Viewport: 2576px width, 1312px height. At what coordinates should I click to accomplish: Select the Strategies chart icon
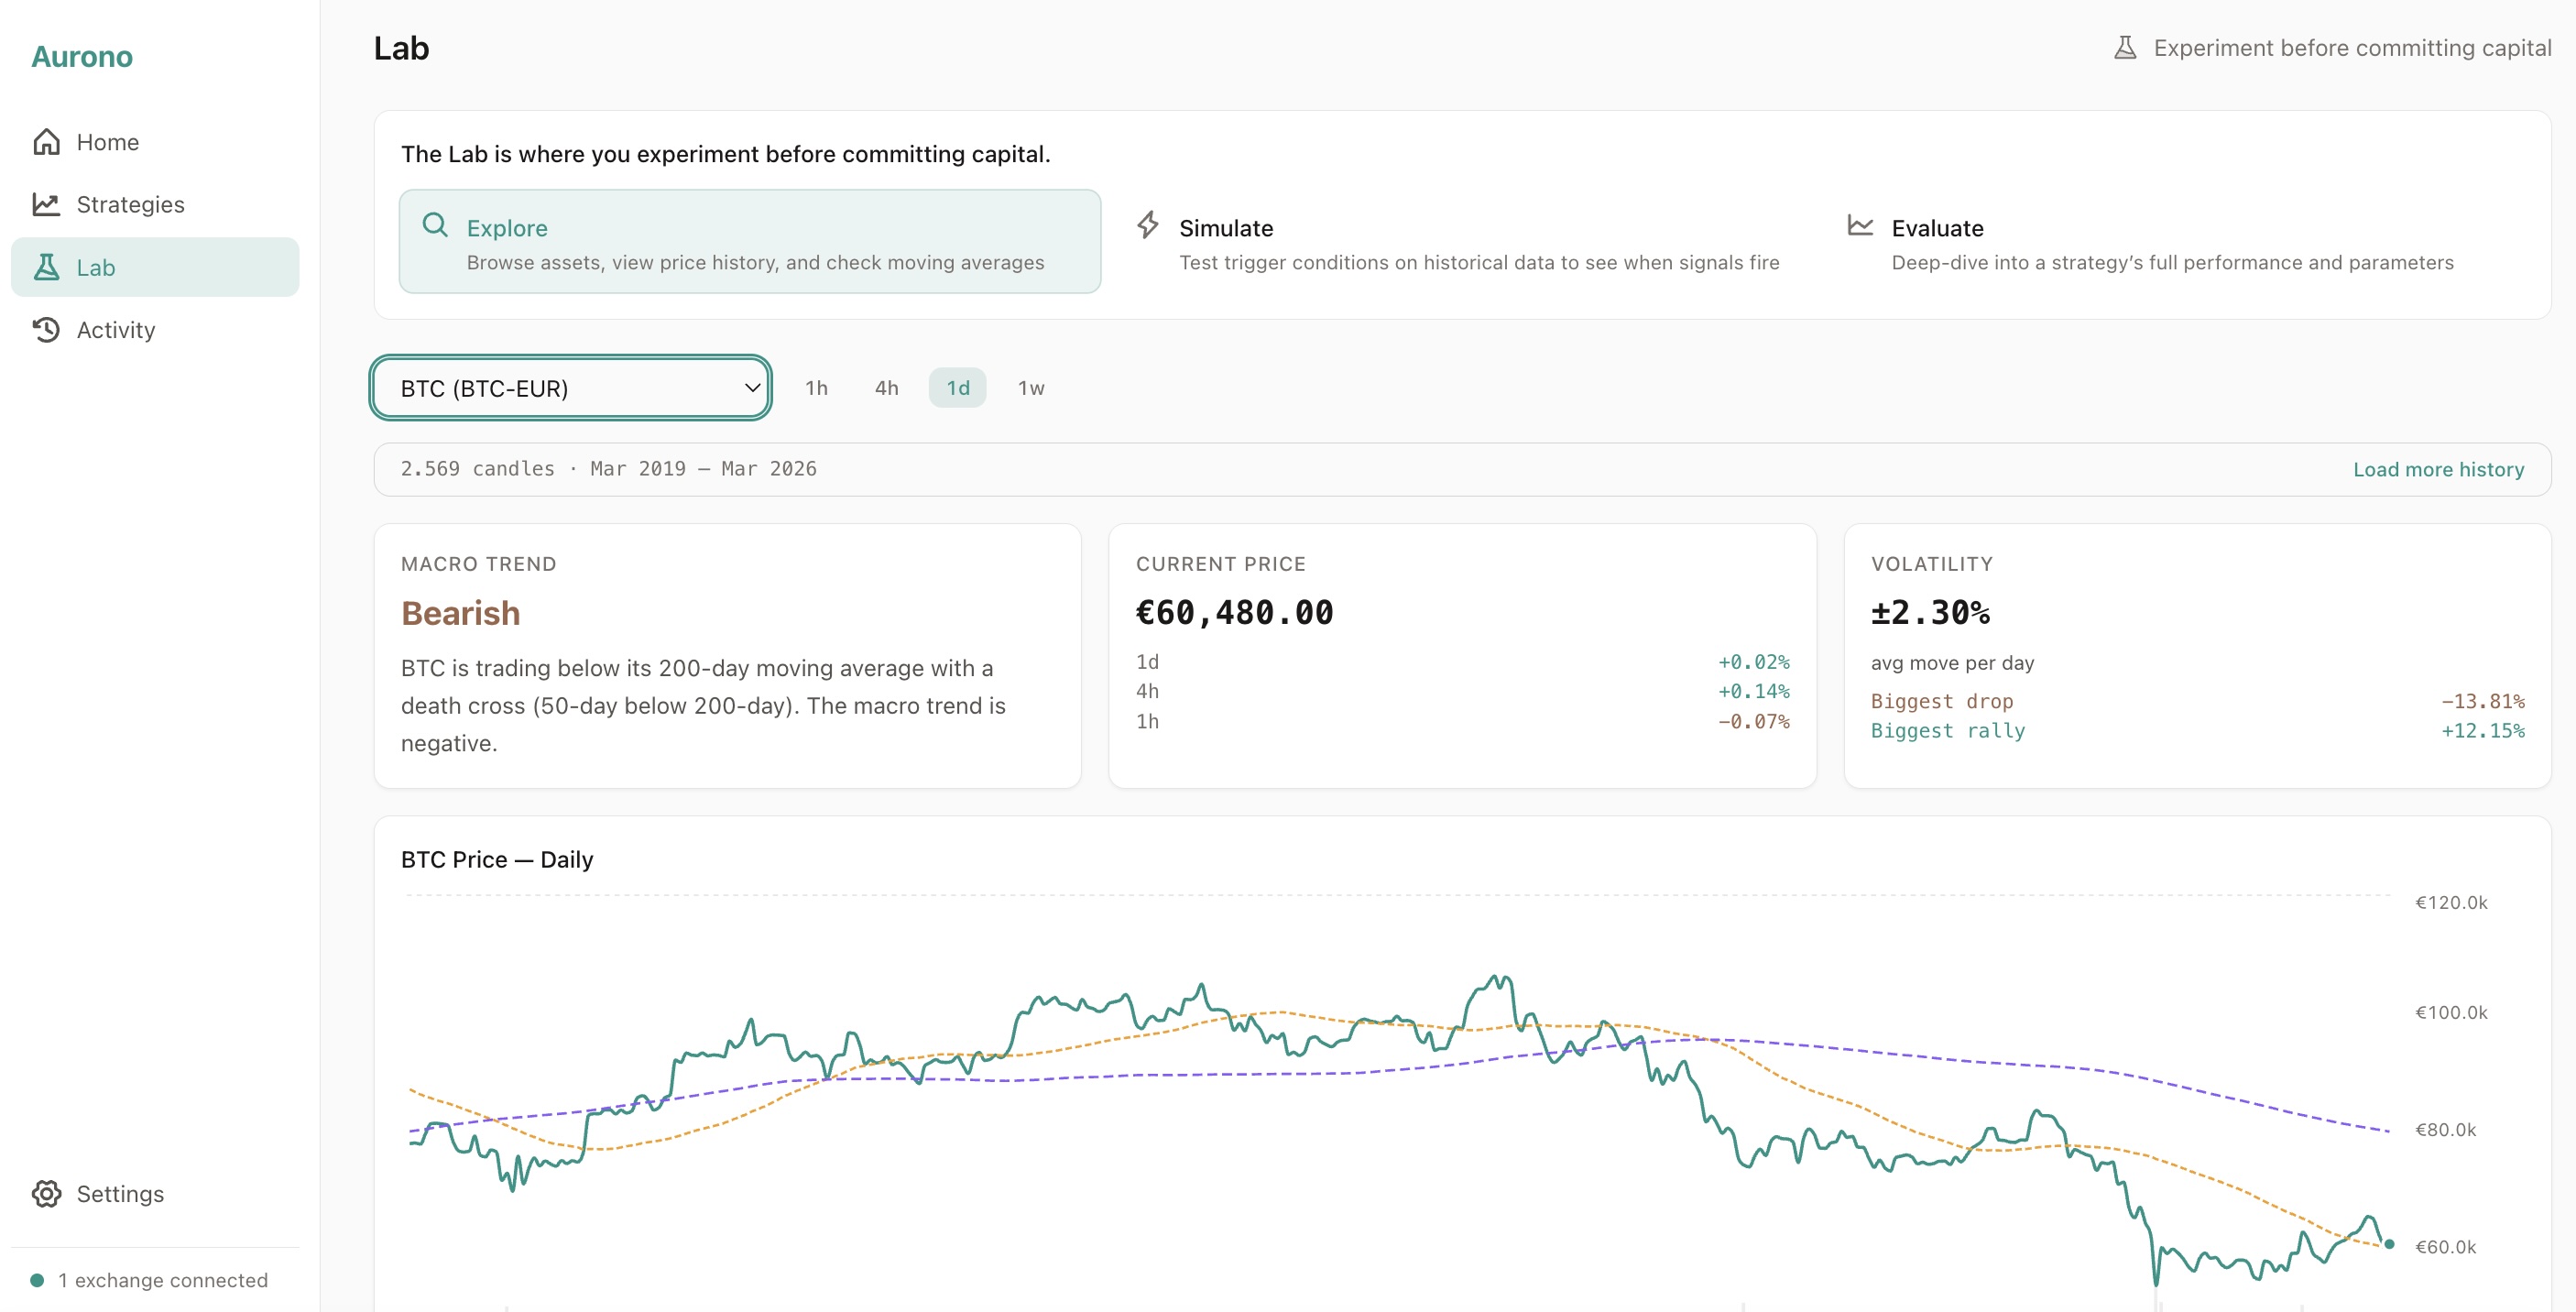tap(47, 203)
